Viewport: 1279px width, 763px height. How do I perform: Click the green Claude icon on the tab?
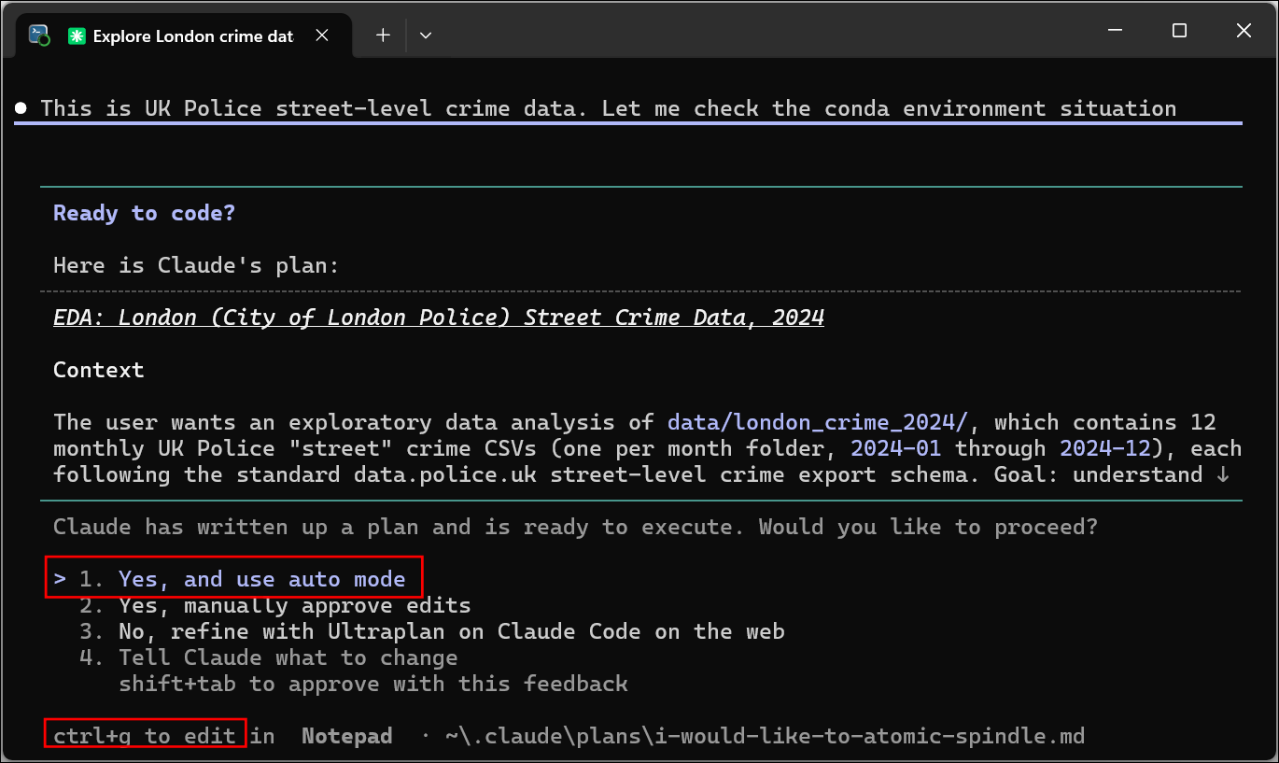click(77, 35)
